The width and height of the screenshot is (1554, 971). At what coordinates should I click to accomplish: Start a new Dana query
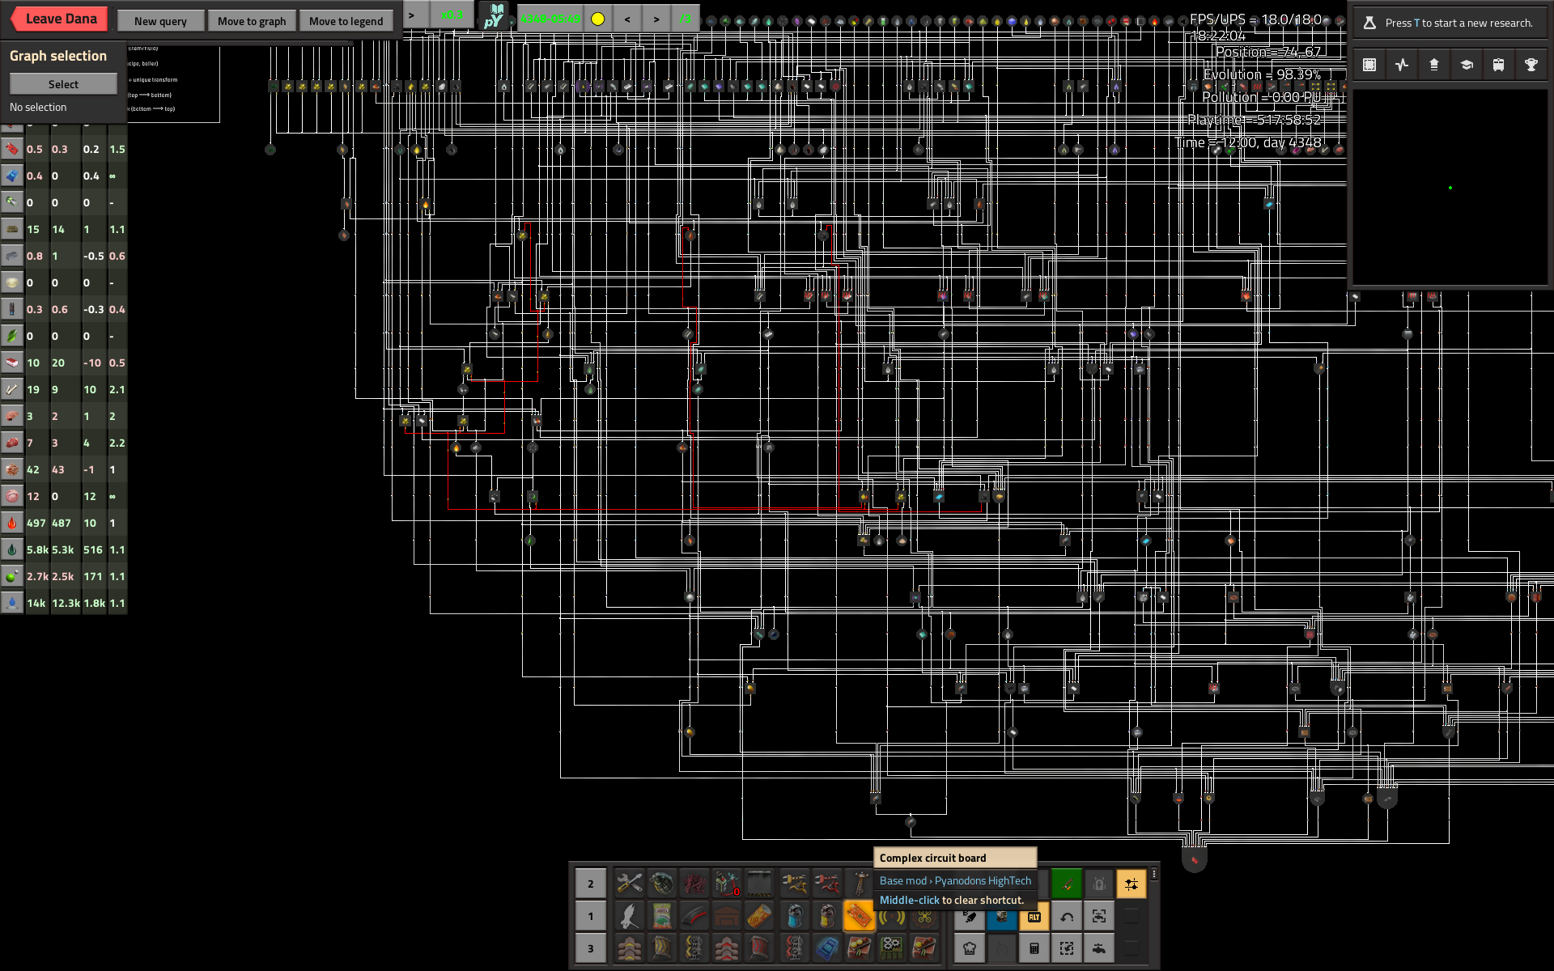click(160, 21)
